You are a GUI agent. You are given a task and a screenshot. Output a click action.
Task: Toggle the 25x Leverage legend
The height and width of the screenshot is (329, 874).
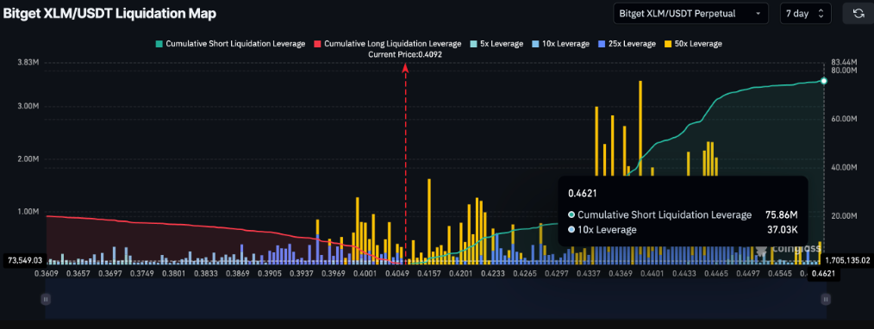tap(627, 43)
